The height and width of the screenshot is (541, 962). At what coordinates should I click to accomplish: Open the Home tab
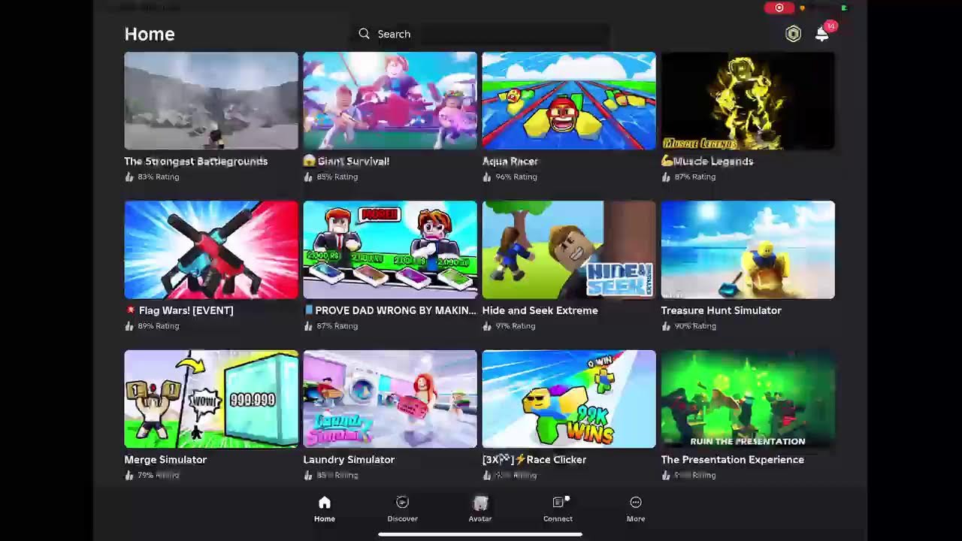click(x=325, y=509)
